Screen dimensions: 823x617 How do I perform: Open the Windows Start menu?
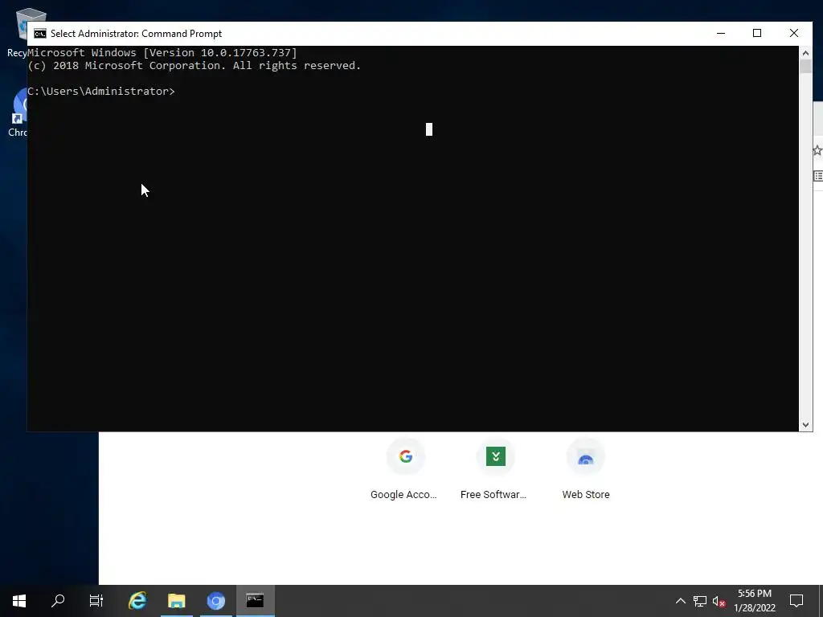coord(19,601)
